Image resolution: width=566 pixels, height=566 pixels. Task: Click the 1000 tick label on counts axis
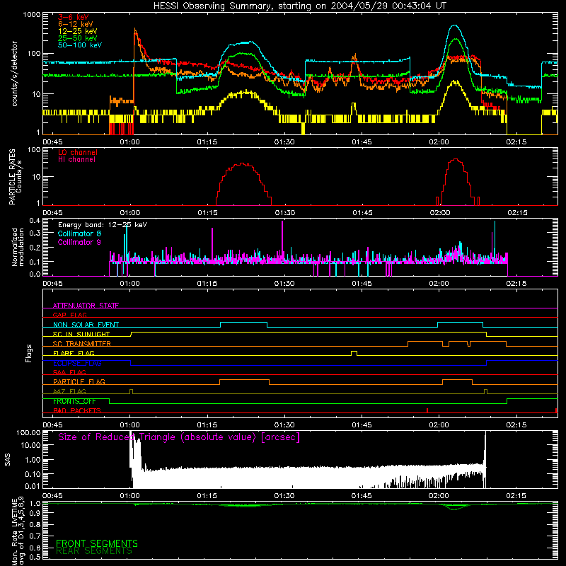point(31,15)
